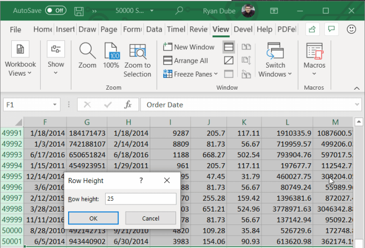
Task: Toggle the AutoSave switch
Action: point(56,10)
